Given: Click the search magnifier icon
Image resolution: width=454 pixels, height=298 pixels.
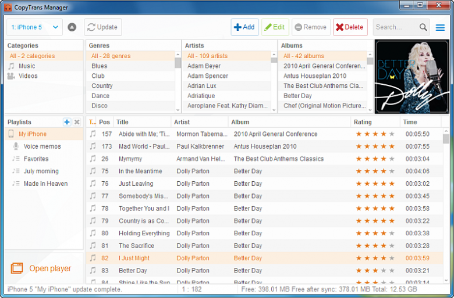Looking at the screenshot, I should (x=423, y=27).
